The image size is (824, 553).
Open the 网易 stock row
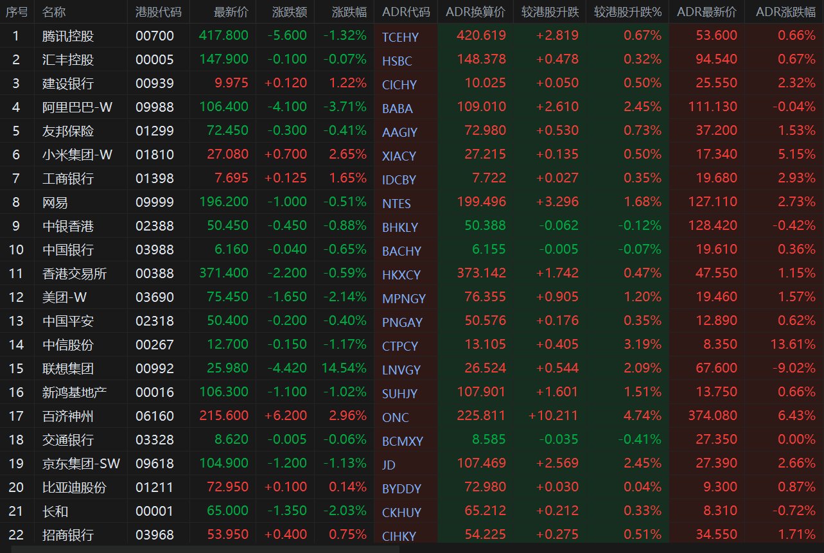click(55, 202)
